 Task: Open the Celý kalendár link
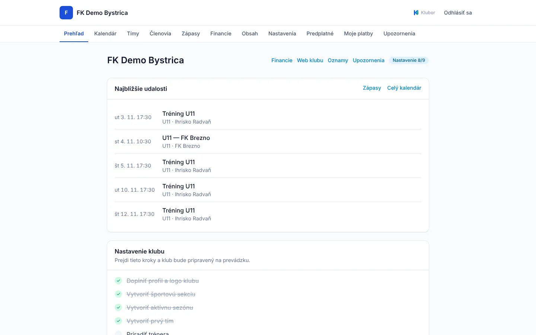(404, 88)
